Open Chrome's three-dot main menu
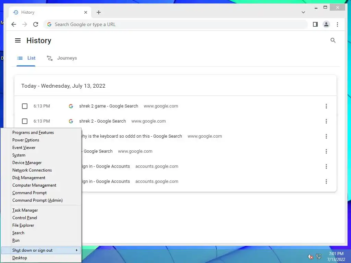Screen dimensions: 351x263 click(337, 24)
